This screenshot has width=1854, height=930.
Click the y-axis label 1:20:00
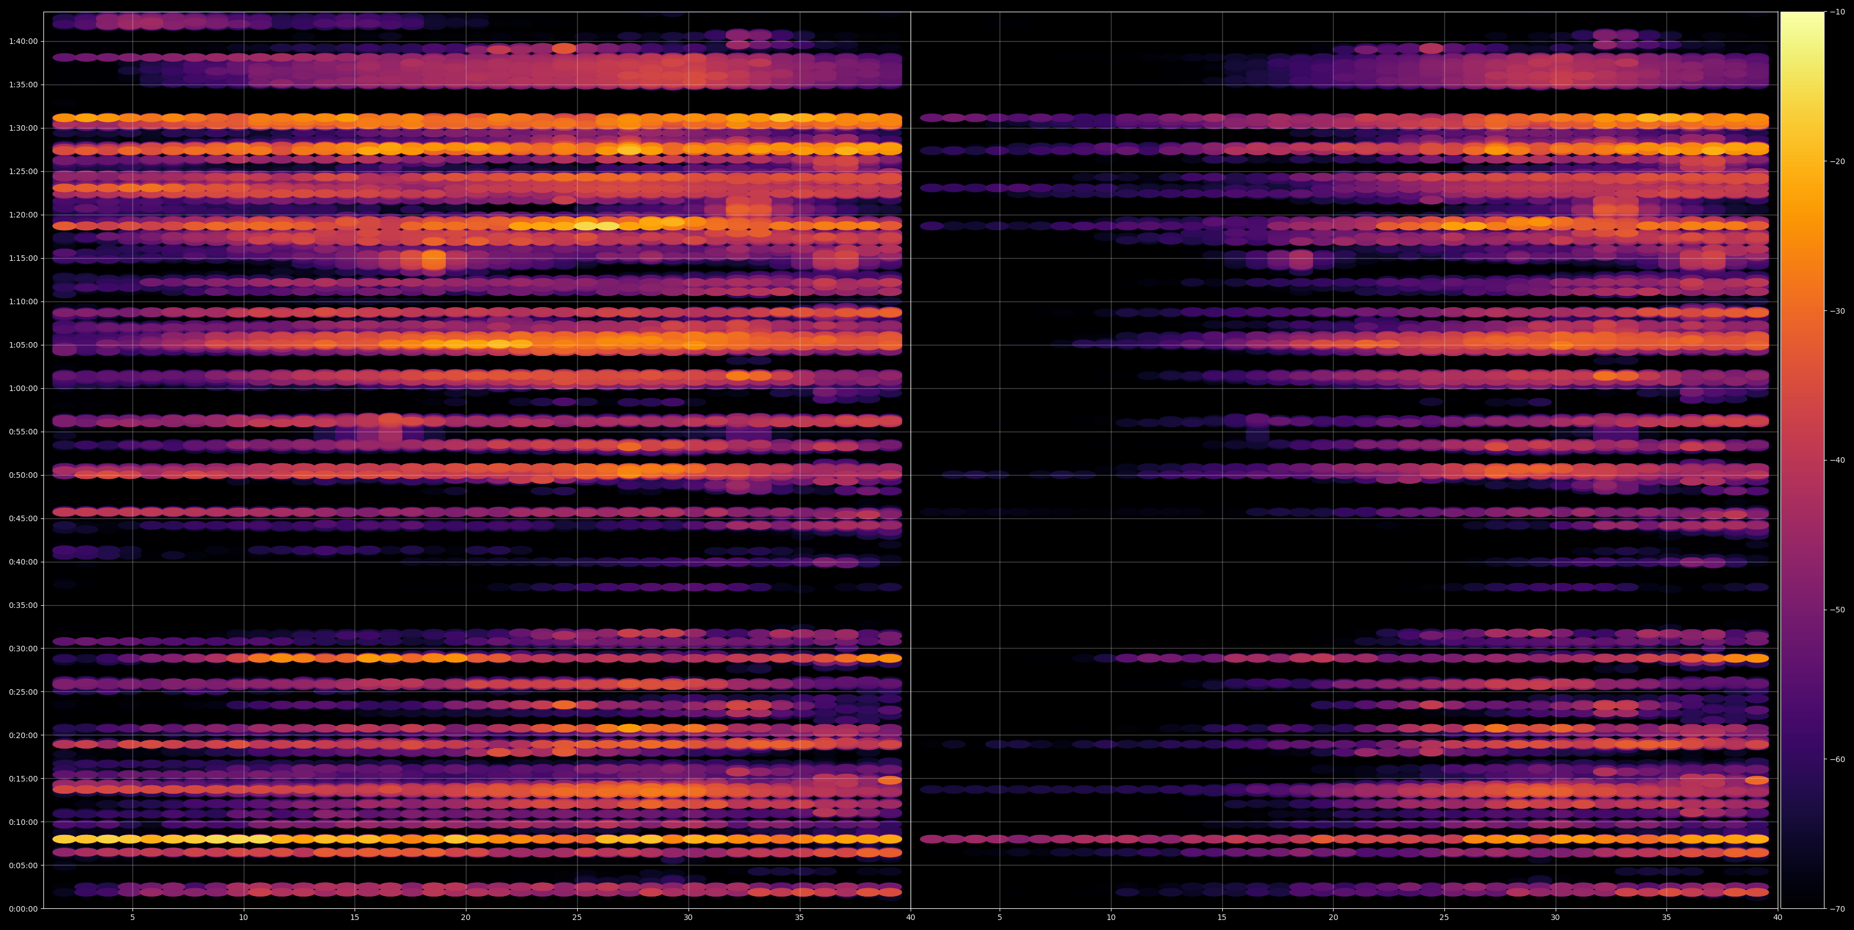coord(23,214)
